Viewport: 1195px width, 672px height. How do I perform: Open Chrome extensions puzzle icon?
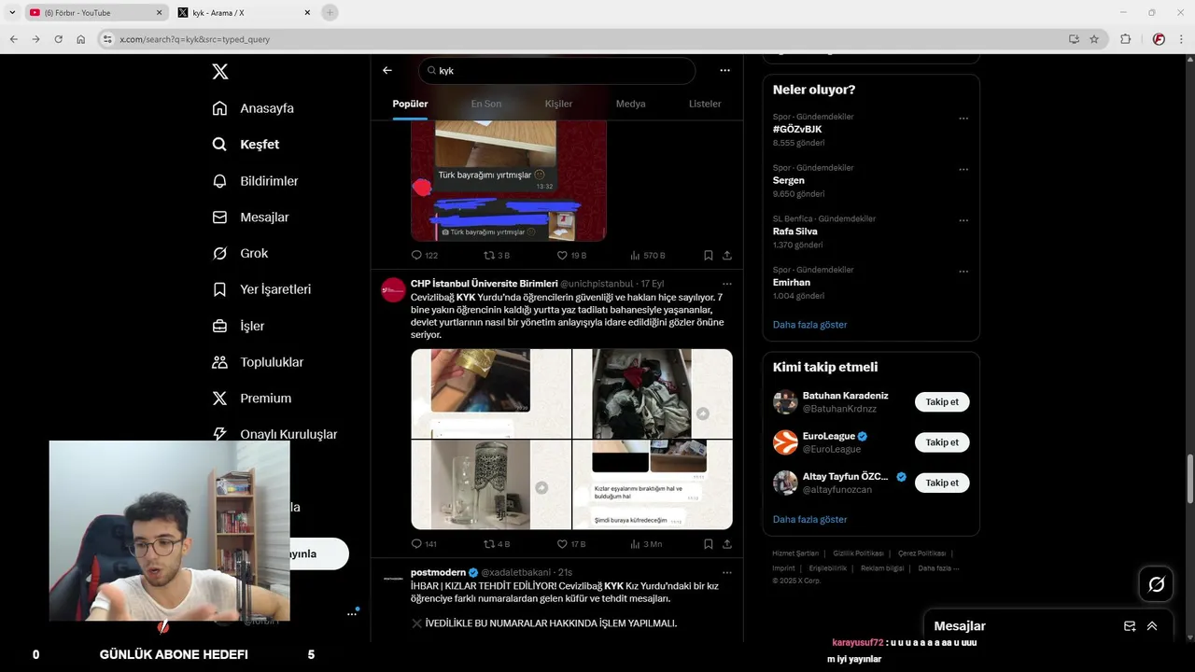[1125, 39]
